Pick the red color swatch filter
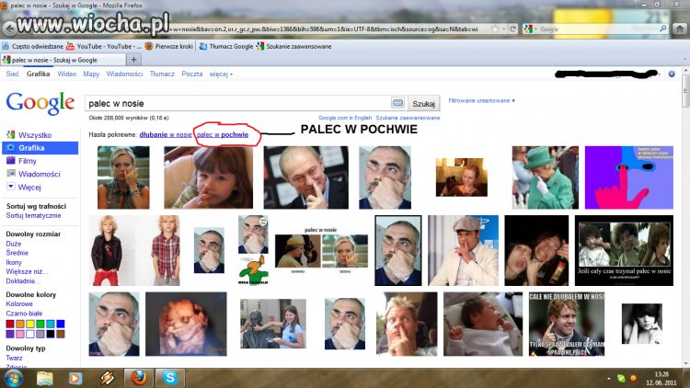This screenshot has height=388, width=690. [x=10, y=324]
